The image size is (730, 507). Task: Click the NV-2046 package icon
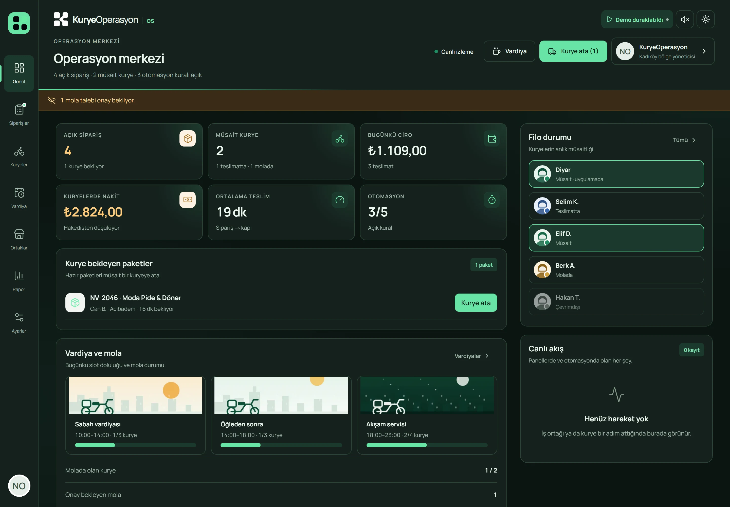click(x=75, y=303)
